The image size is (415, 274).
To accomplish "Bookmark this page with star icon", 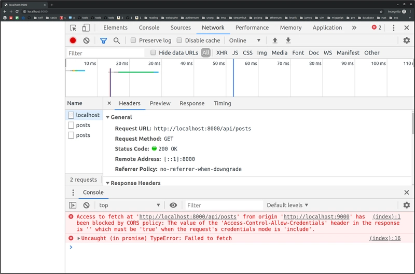I will click(381, 11).
